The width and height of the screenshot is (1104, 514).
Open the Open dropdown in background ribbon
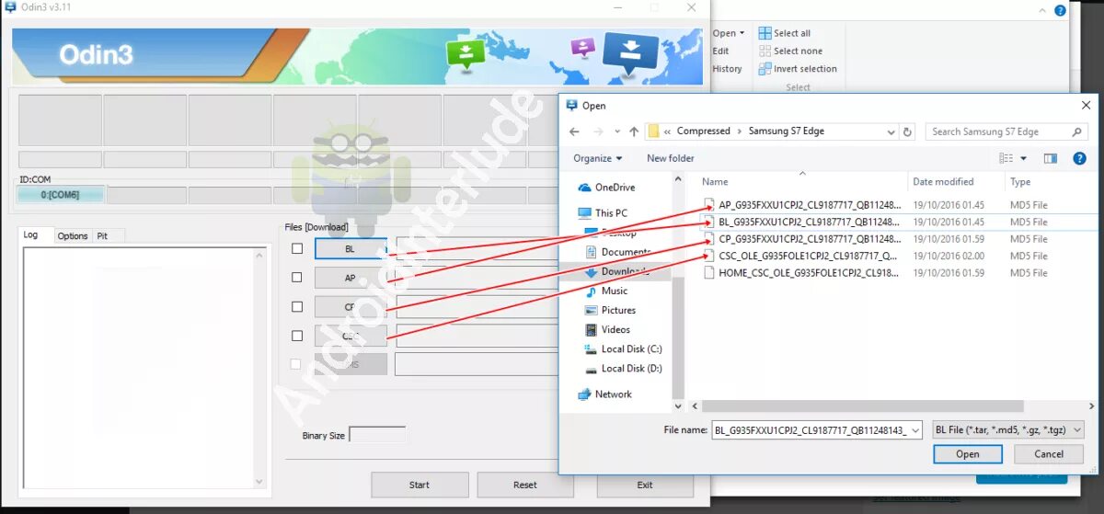(x=729, y=33)
